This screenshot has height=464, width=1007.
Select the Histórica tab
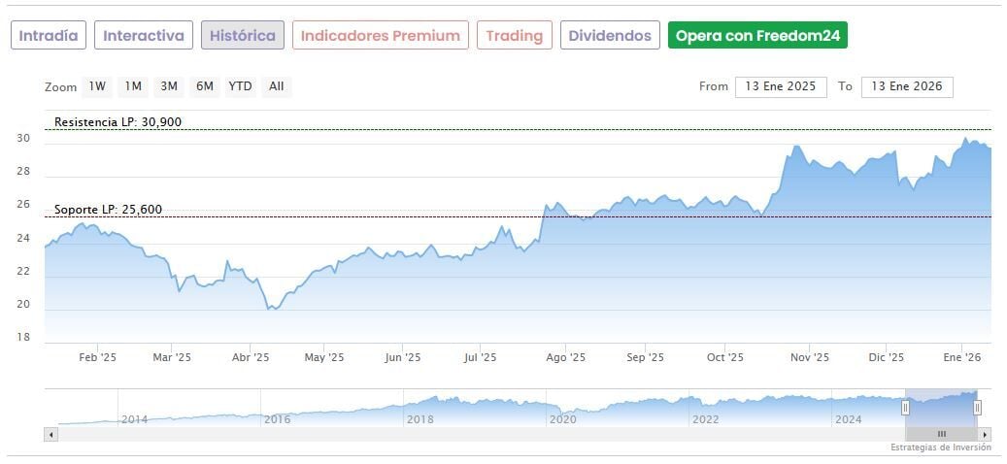coord(243,36)
